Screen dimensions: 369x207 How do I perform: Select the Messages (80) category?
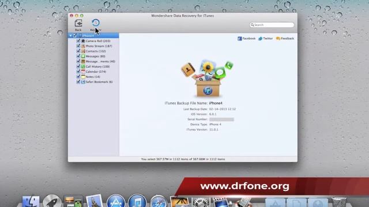(x=95, y=56)
